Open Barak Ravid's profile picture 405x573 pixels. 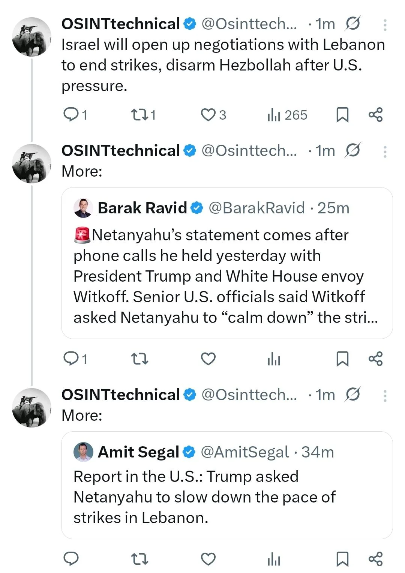click(83, 208)
